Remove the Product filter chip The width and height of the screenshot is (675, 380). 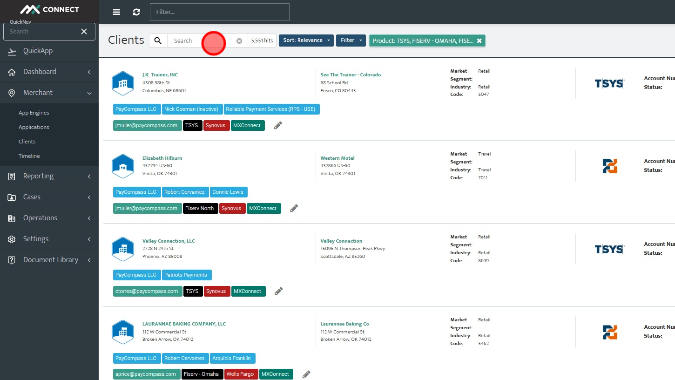coord(479,41)
